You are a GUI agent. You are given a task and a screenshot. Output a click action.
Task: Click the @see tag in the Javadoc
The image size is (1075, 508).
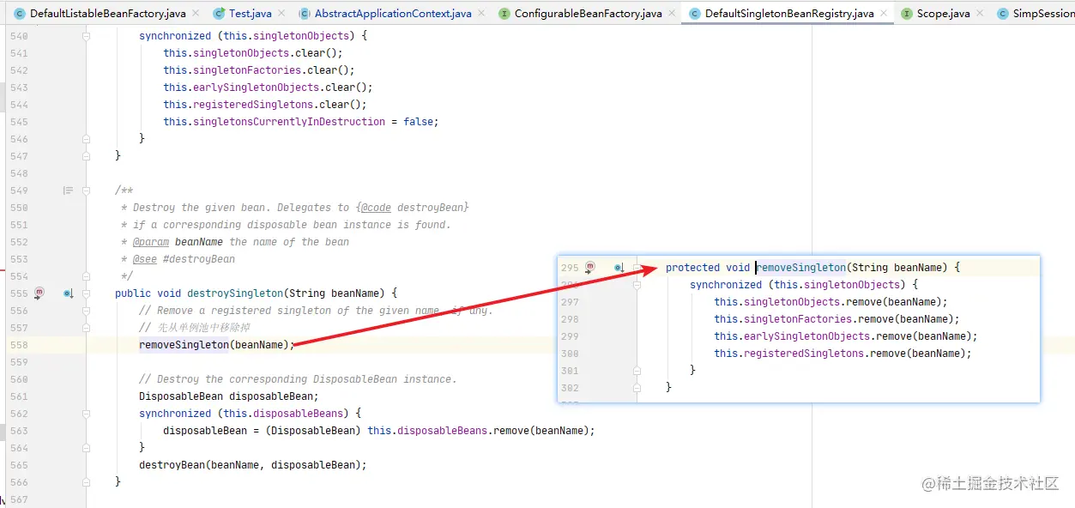click(x=145, y=259)
